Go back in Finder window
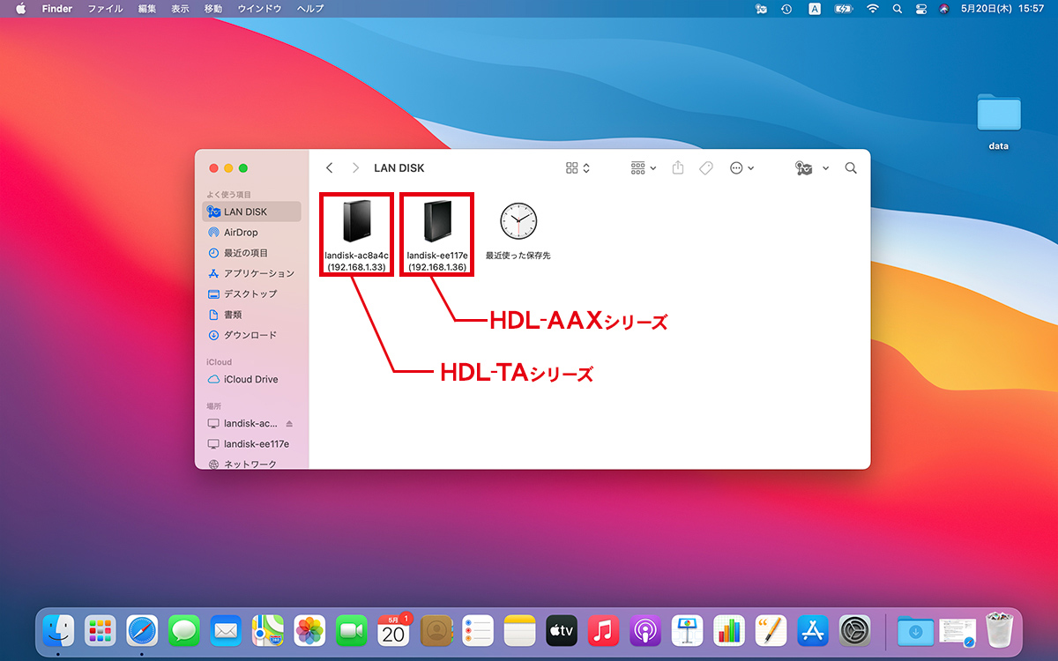Image resolution: width=1058 pixels, height=661 pixels. [x=329, y=167]
